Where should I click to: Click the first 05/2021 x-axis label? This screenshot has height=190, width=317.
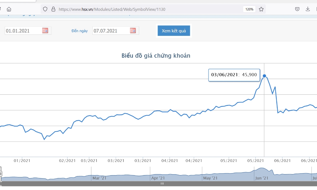pyautogui.click(x=229, y=161)
